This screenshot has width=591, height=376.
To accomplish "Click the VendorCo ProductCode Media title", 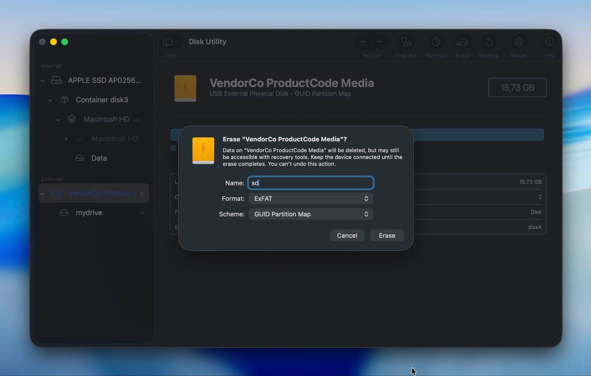I will (x=292, y=83).
